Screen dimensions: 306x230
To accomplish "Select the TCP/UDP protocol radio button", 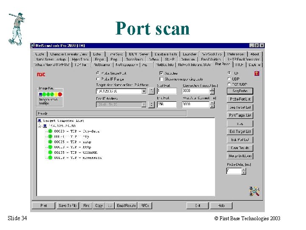I will [229, 84].
